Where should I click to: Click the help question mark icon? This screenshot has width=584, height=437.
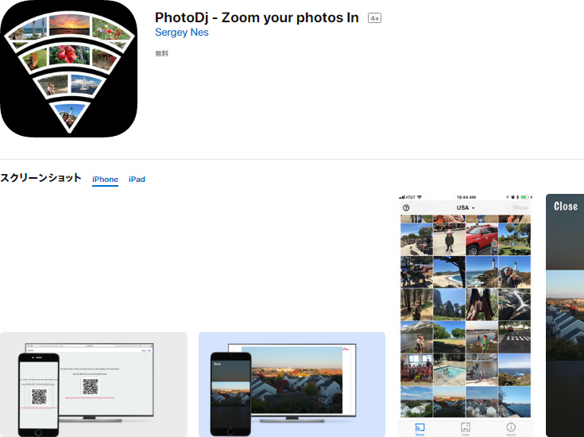coord(406,208)
